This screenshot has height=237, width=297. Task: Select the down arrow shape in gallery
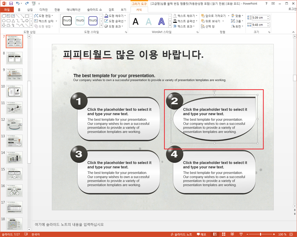click(4, 25)
